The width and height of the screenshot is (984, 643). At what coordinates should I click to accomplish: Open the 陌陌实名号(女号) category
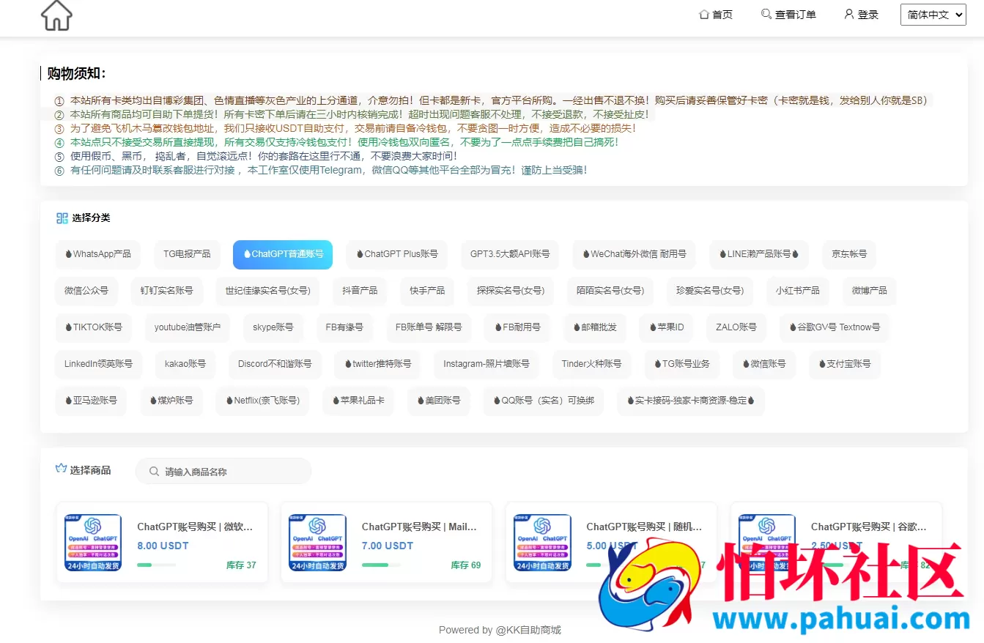(x=610, y=291)
